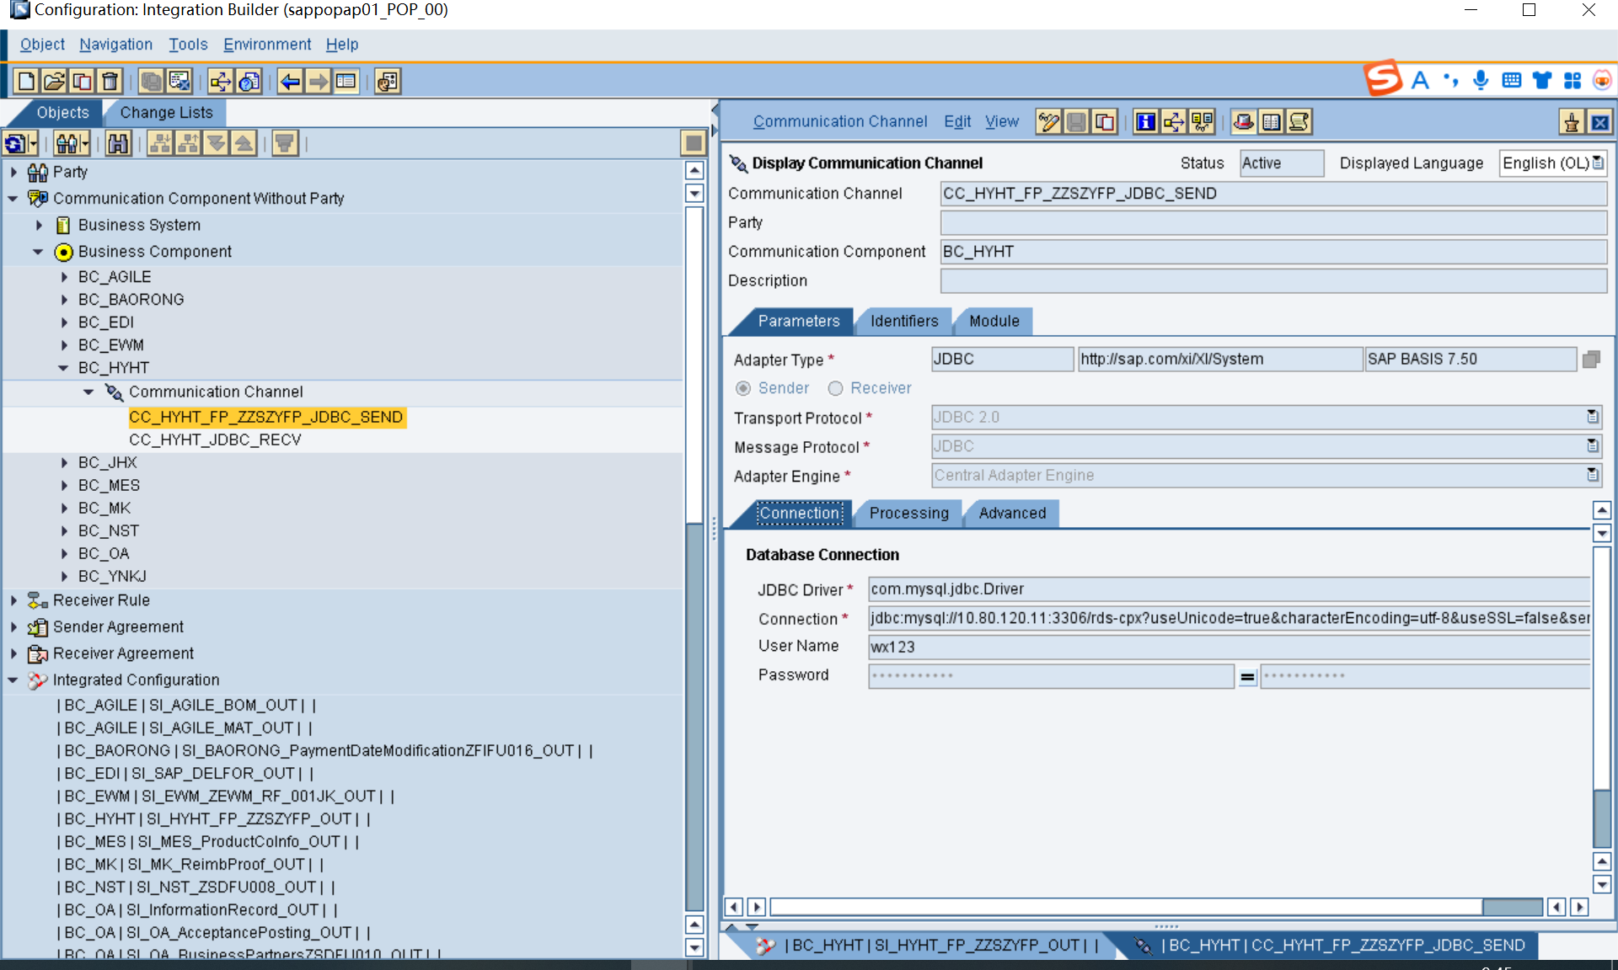This screenshot has height=970, width=1618.
Task: Click the funnel filter icon
Action: 285,143
